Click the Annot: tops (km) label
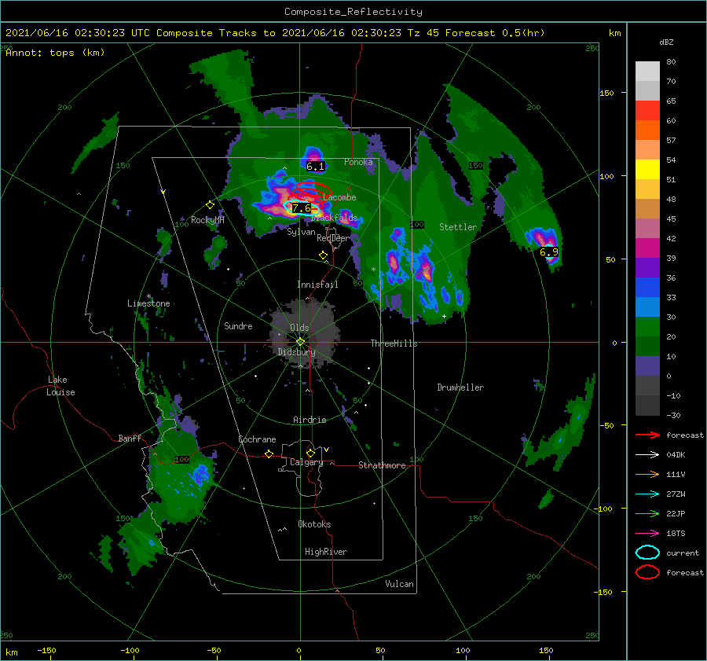 click(55, 53)
